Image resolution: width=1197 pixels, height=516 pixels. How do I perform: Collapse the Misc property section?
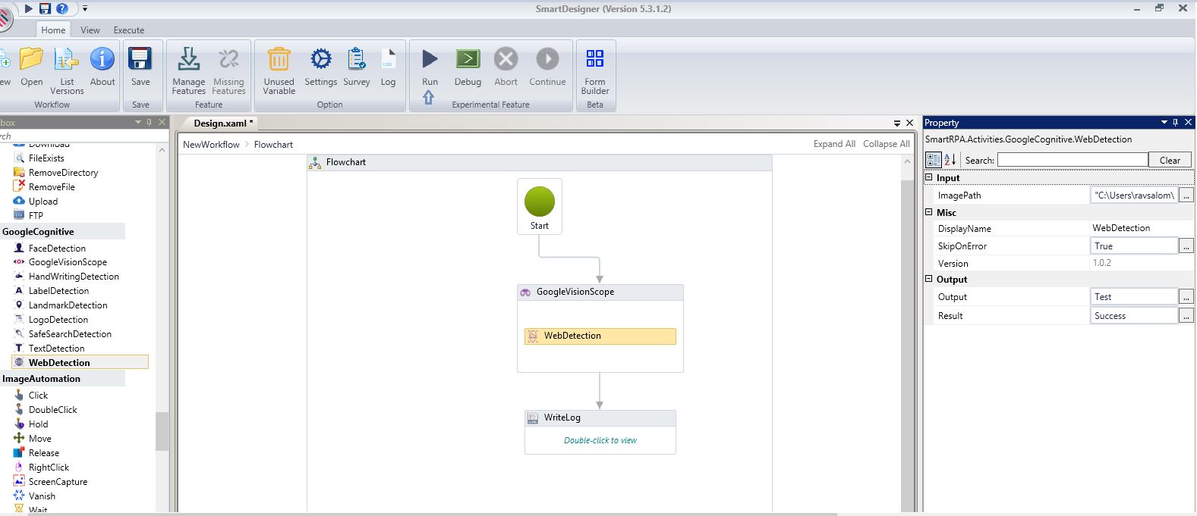928,212
